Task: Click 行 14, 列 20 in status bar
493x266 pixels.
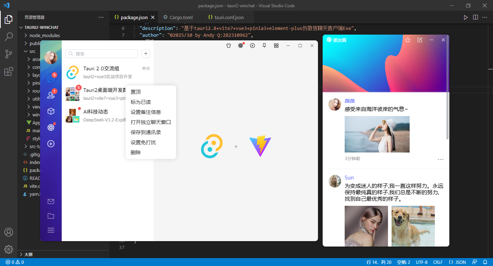Action: [x=379, y=262]
